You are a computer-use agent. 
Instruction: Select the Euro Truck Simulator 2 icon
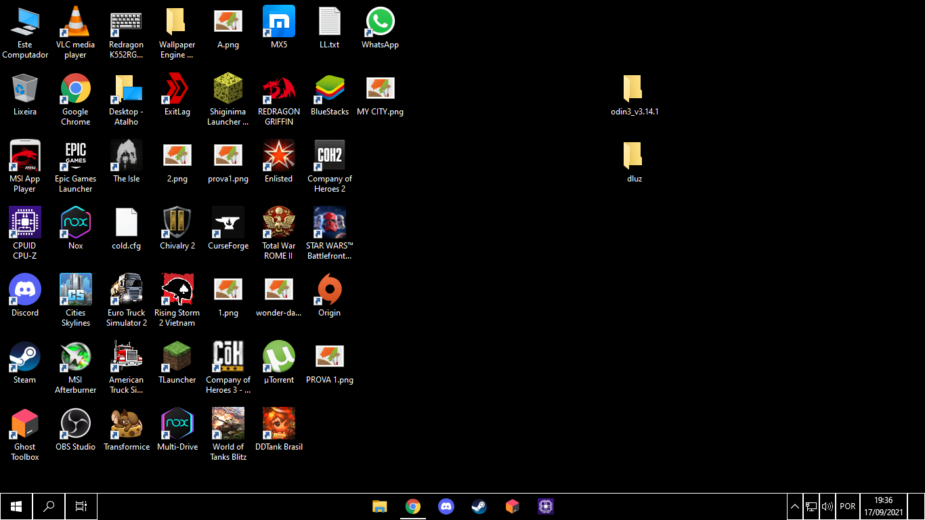[x=127, y=300]
